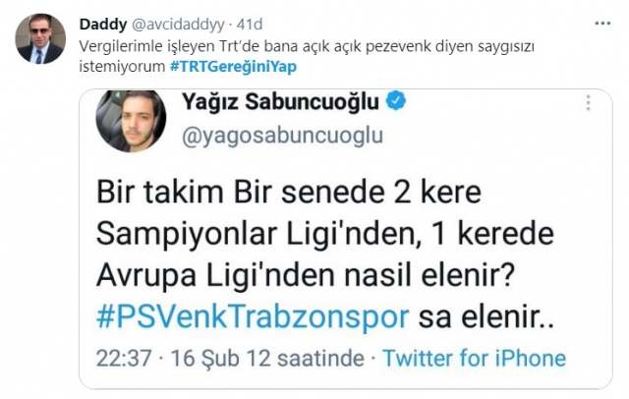This screenshot has height=399, width=629.
Task: Click the 22:37 quoted tweet timestamp
Action: pos(124,359)
